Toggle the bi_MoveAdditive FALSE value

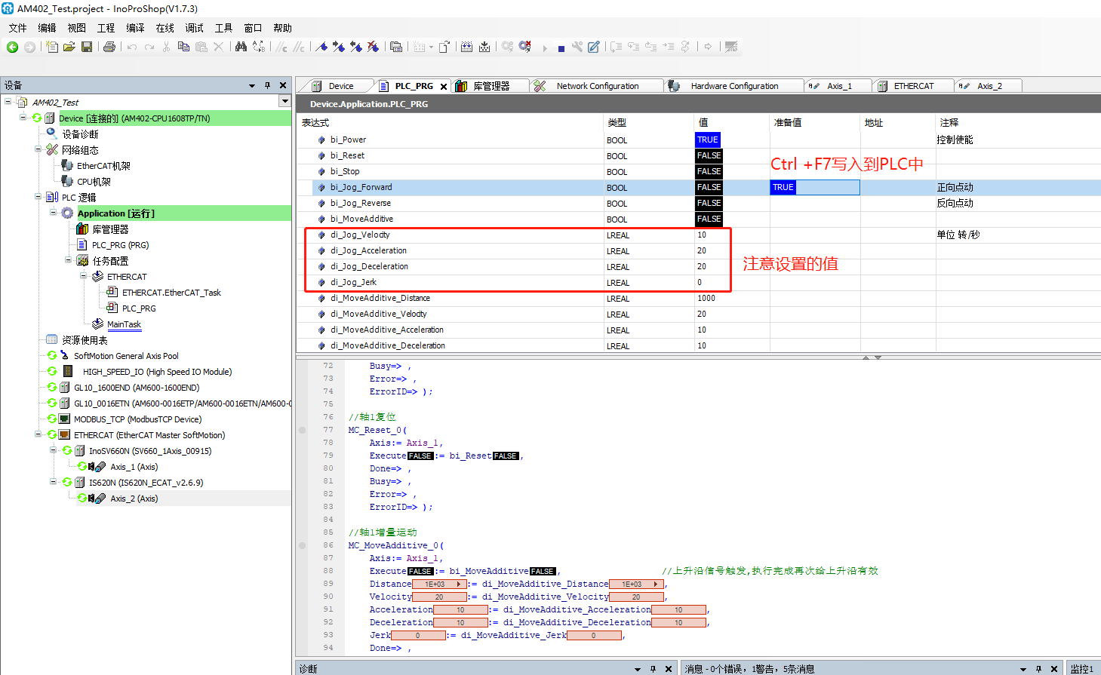709,219
